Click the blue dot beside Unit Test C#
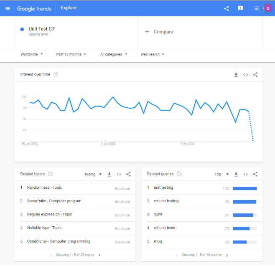The image size is (275, 266). [22, 29]
